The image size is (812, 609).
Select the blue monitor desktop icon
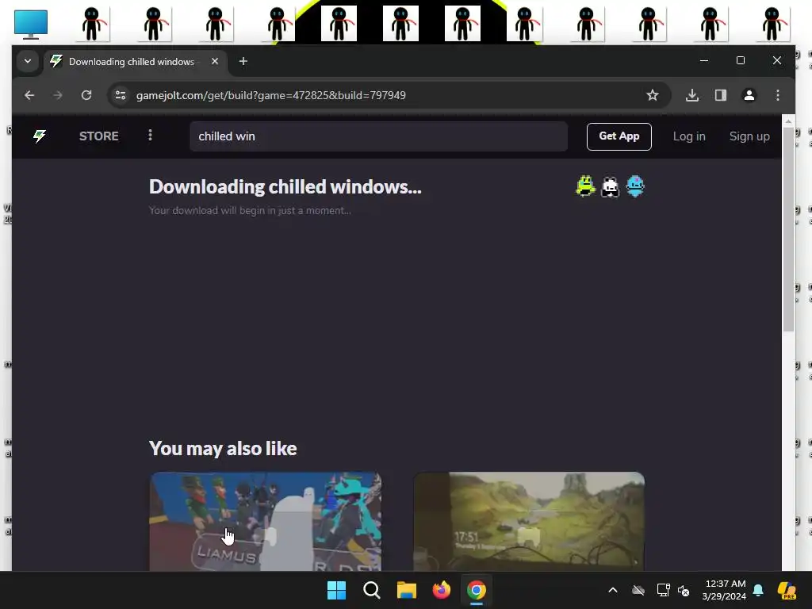(31, 24)
